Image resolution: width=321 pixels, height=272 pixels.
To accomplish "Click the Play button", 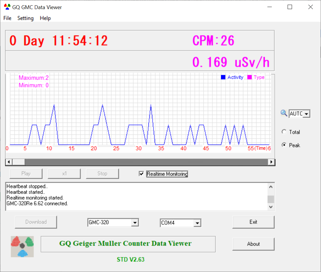I will coord(26,173).
